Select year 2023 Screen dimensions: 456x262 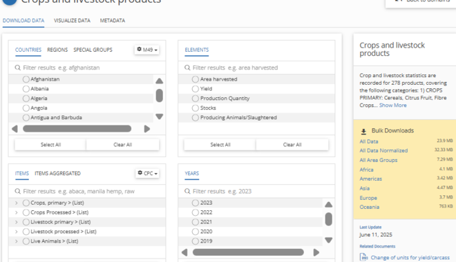196,203
